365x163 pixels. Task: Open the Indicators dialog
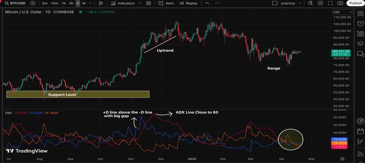123,3
